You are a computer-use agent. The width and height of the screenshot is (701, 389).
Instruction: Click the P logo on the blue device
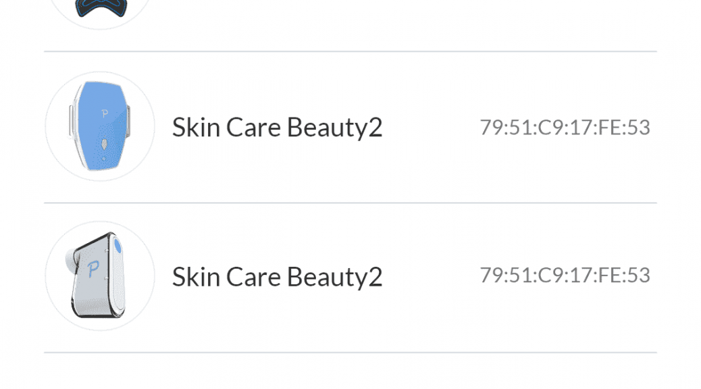coord(105,113)
